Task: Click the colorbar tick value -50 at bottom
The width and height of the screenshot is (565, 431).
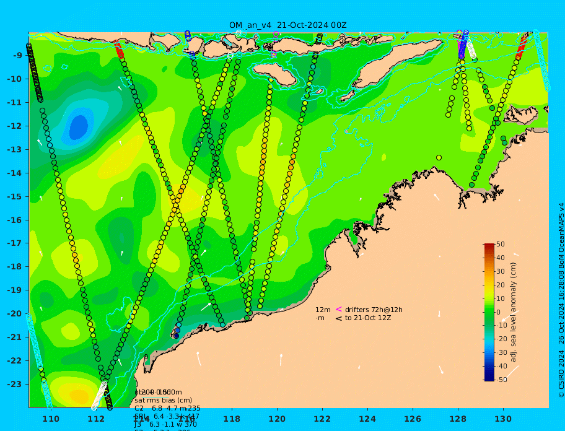Action: [x=501, y=380]
